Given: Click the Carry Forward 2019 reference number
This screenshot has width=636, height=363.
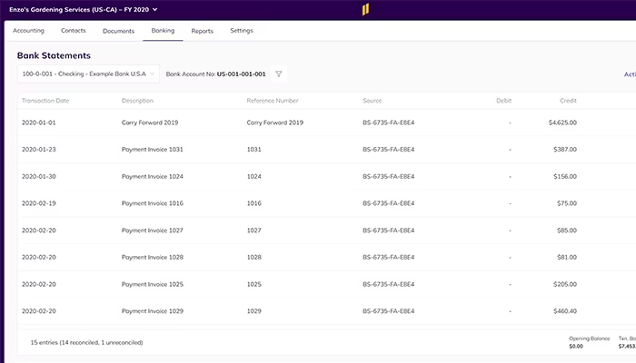Looking at the screenshot, I should tap(275, 123).
